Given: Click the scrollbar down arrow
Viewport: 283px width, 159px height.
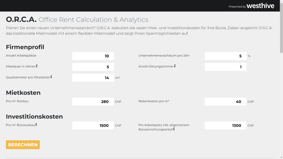Looking at the screenshot, I should pyautogui.click(x=281, y=157).
